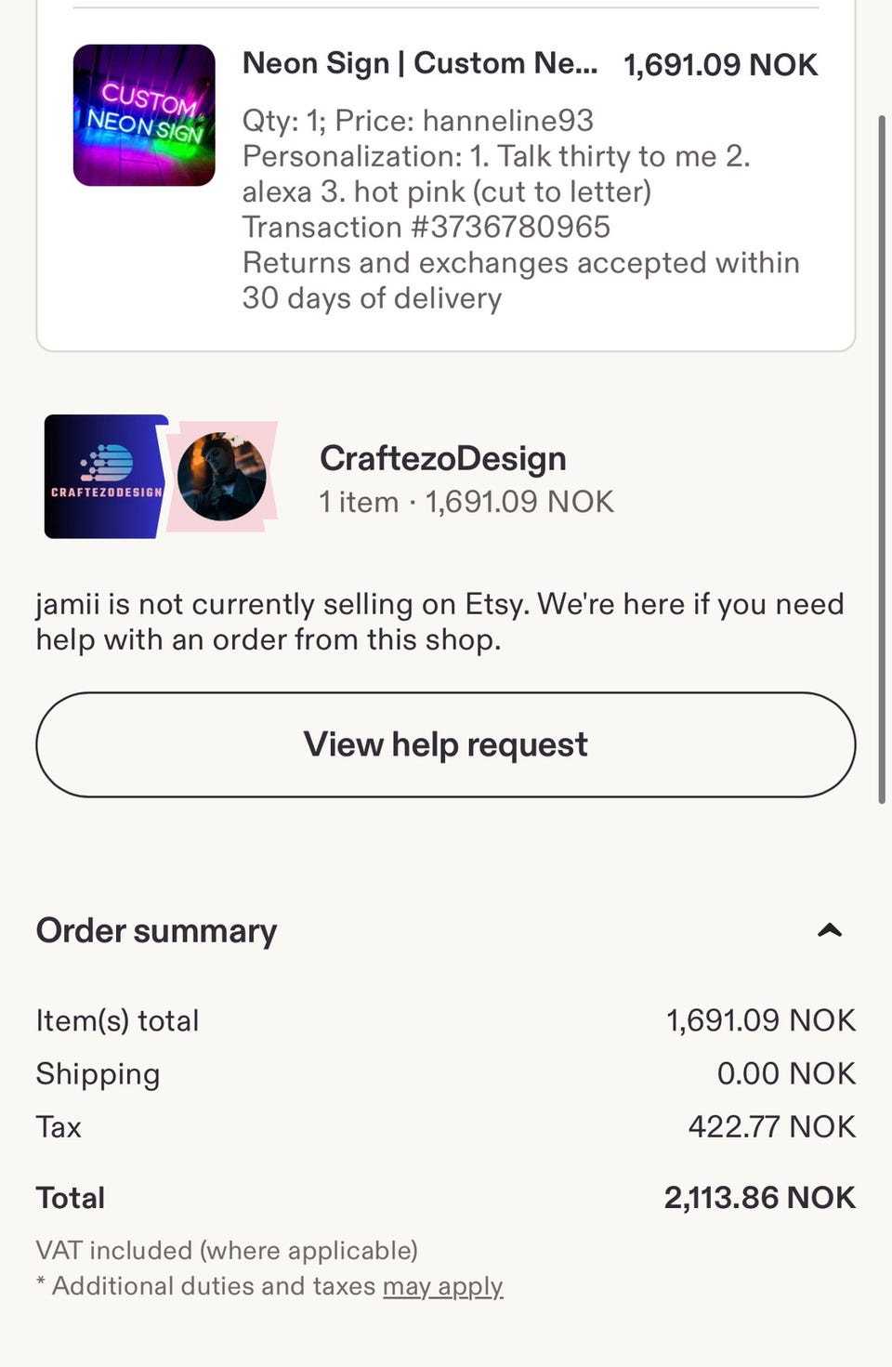The height and width of the screenshot is (1367, 892).
Task: Tap the Personalization details text
Action: coord(496,174)
